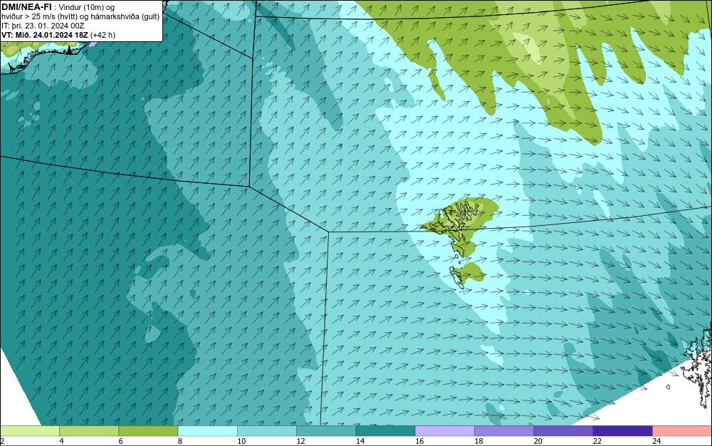This screenshot has width=712, height=446.
Task: Click the olive green 6–8 m/s legend swatch
Action: 148,430
